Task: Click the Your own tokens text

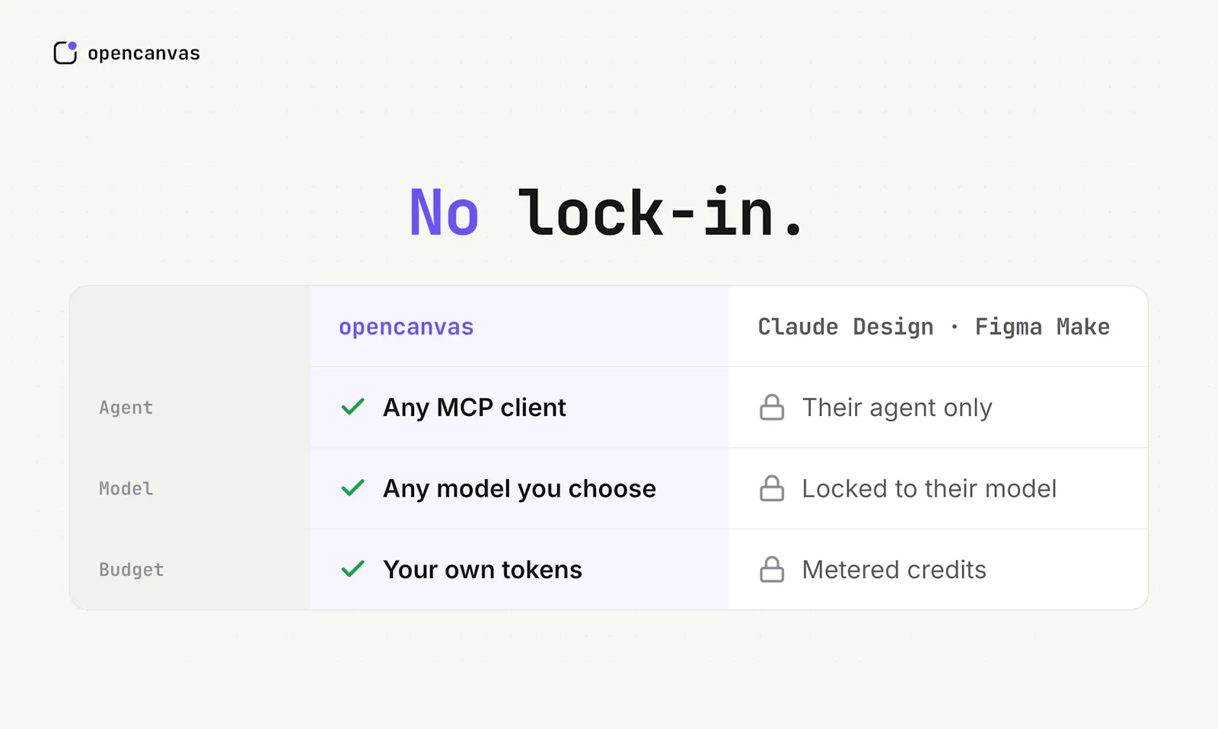Action: tap(483, 570)
